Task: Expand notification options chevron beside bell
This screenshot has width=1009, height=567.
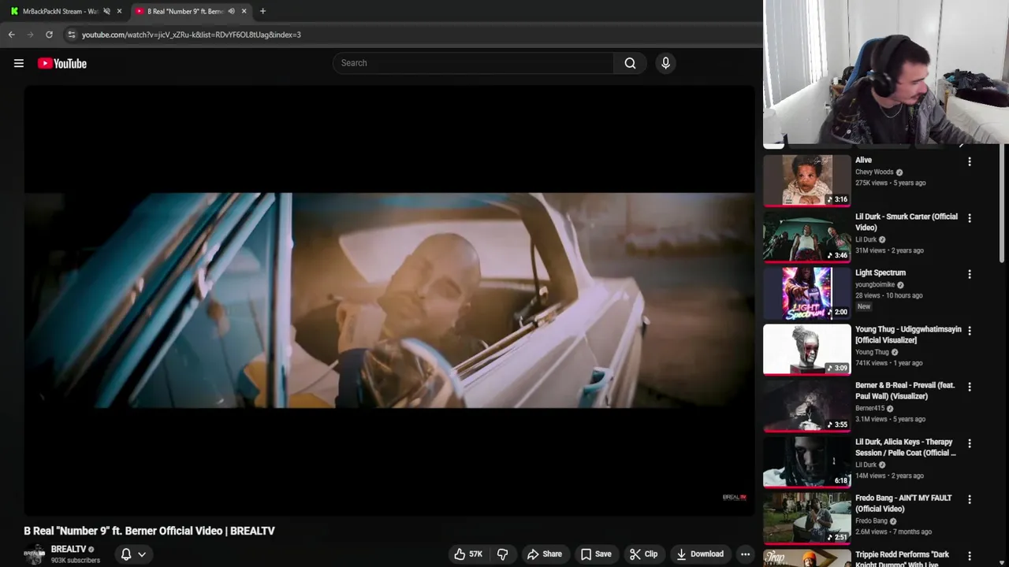Action: tap(142, 554)
